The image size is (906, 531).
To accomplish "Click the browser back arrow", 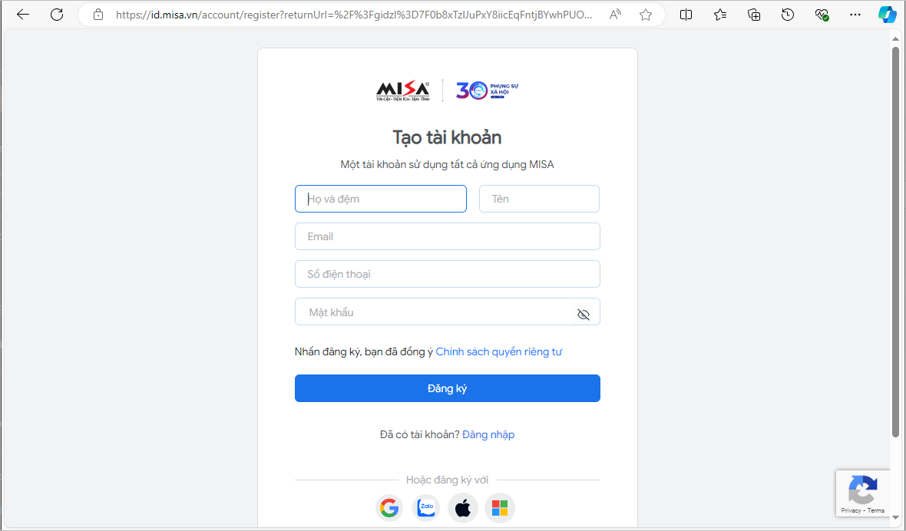I will (x=23, y=15).
